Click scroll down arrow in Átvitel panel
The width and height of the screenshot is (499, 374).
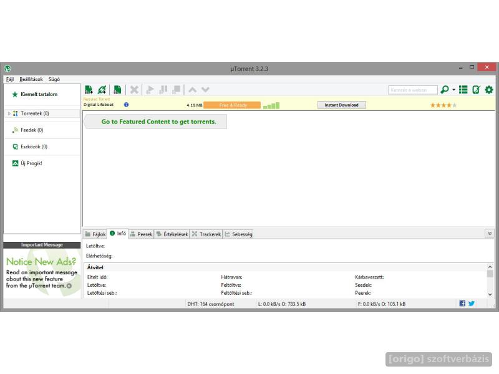click(490, 294)
